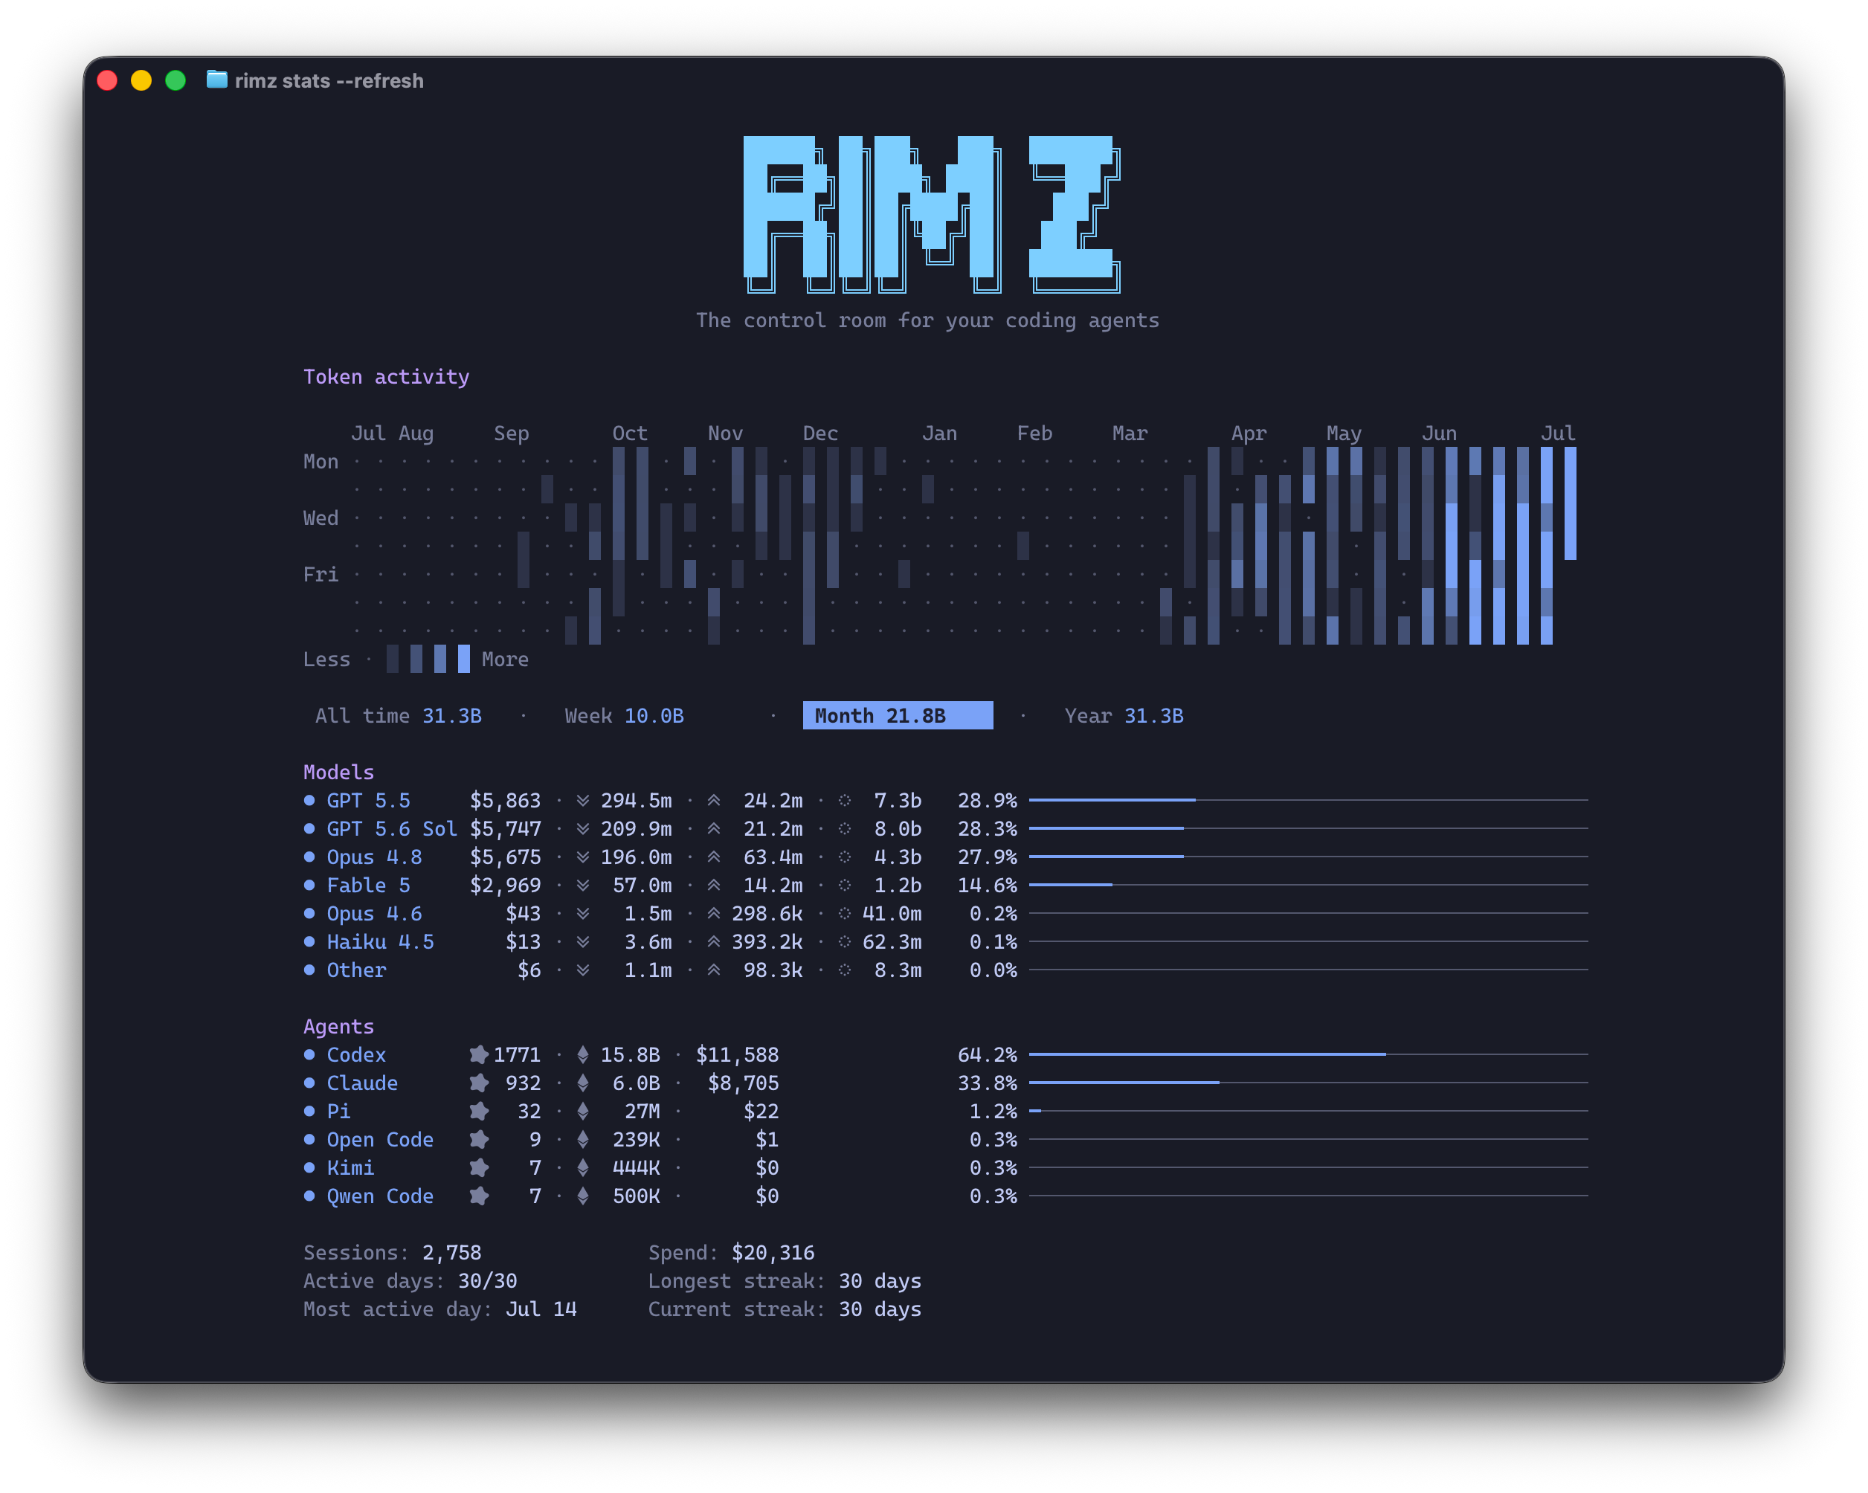The height and width of the screenshot is (1493, 1868).
Task: Click the Longest streak 30 days value
Action: 880,1280
